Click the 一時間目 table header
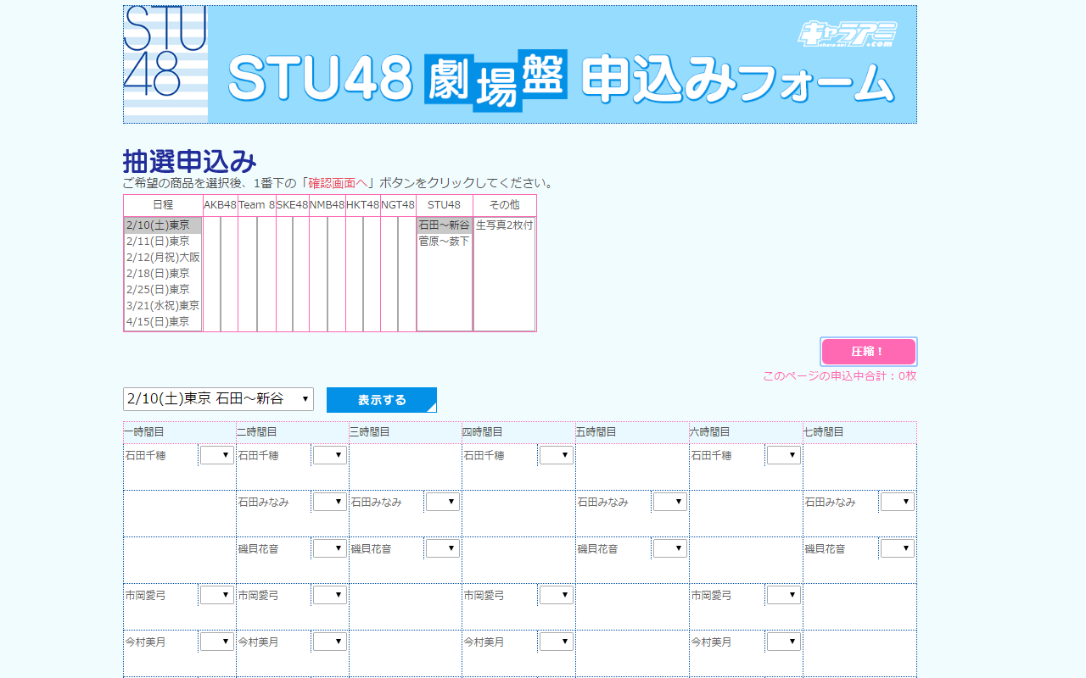Screen dimensions: 1086x678 (180, 432)
